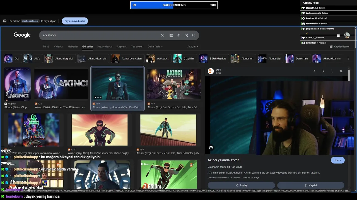The image size is (357, 200).
Task: Open the 0:38 video thumbnail result
Action: pos(117,84)
